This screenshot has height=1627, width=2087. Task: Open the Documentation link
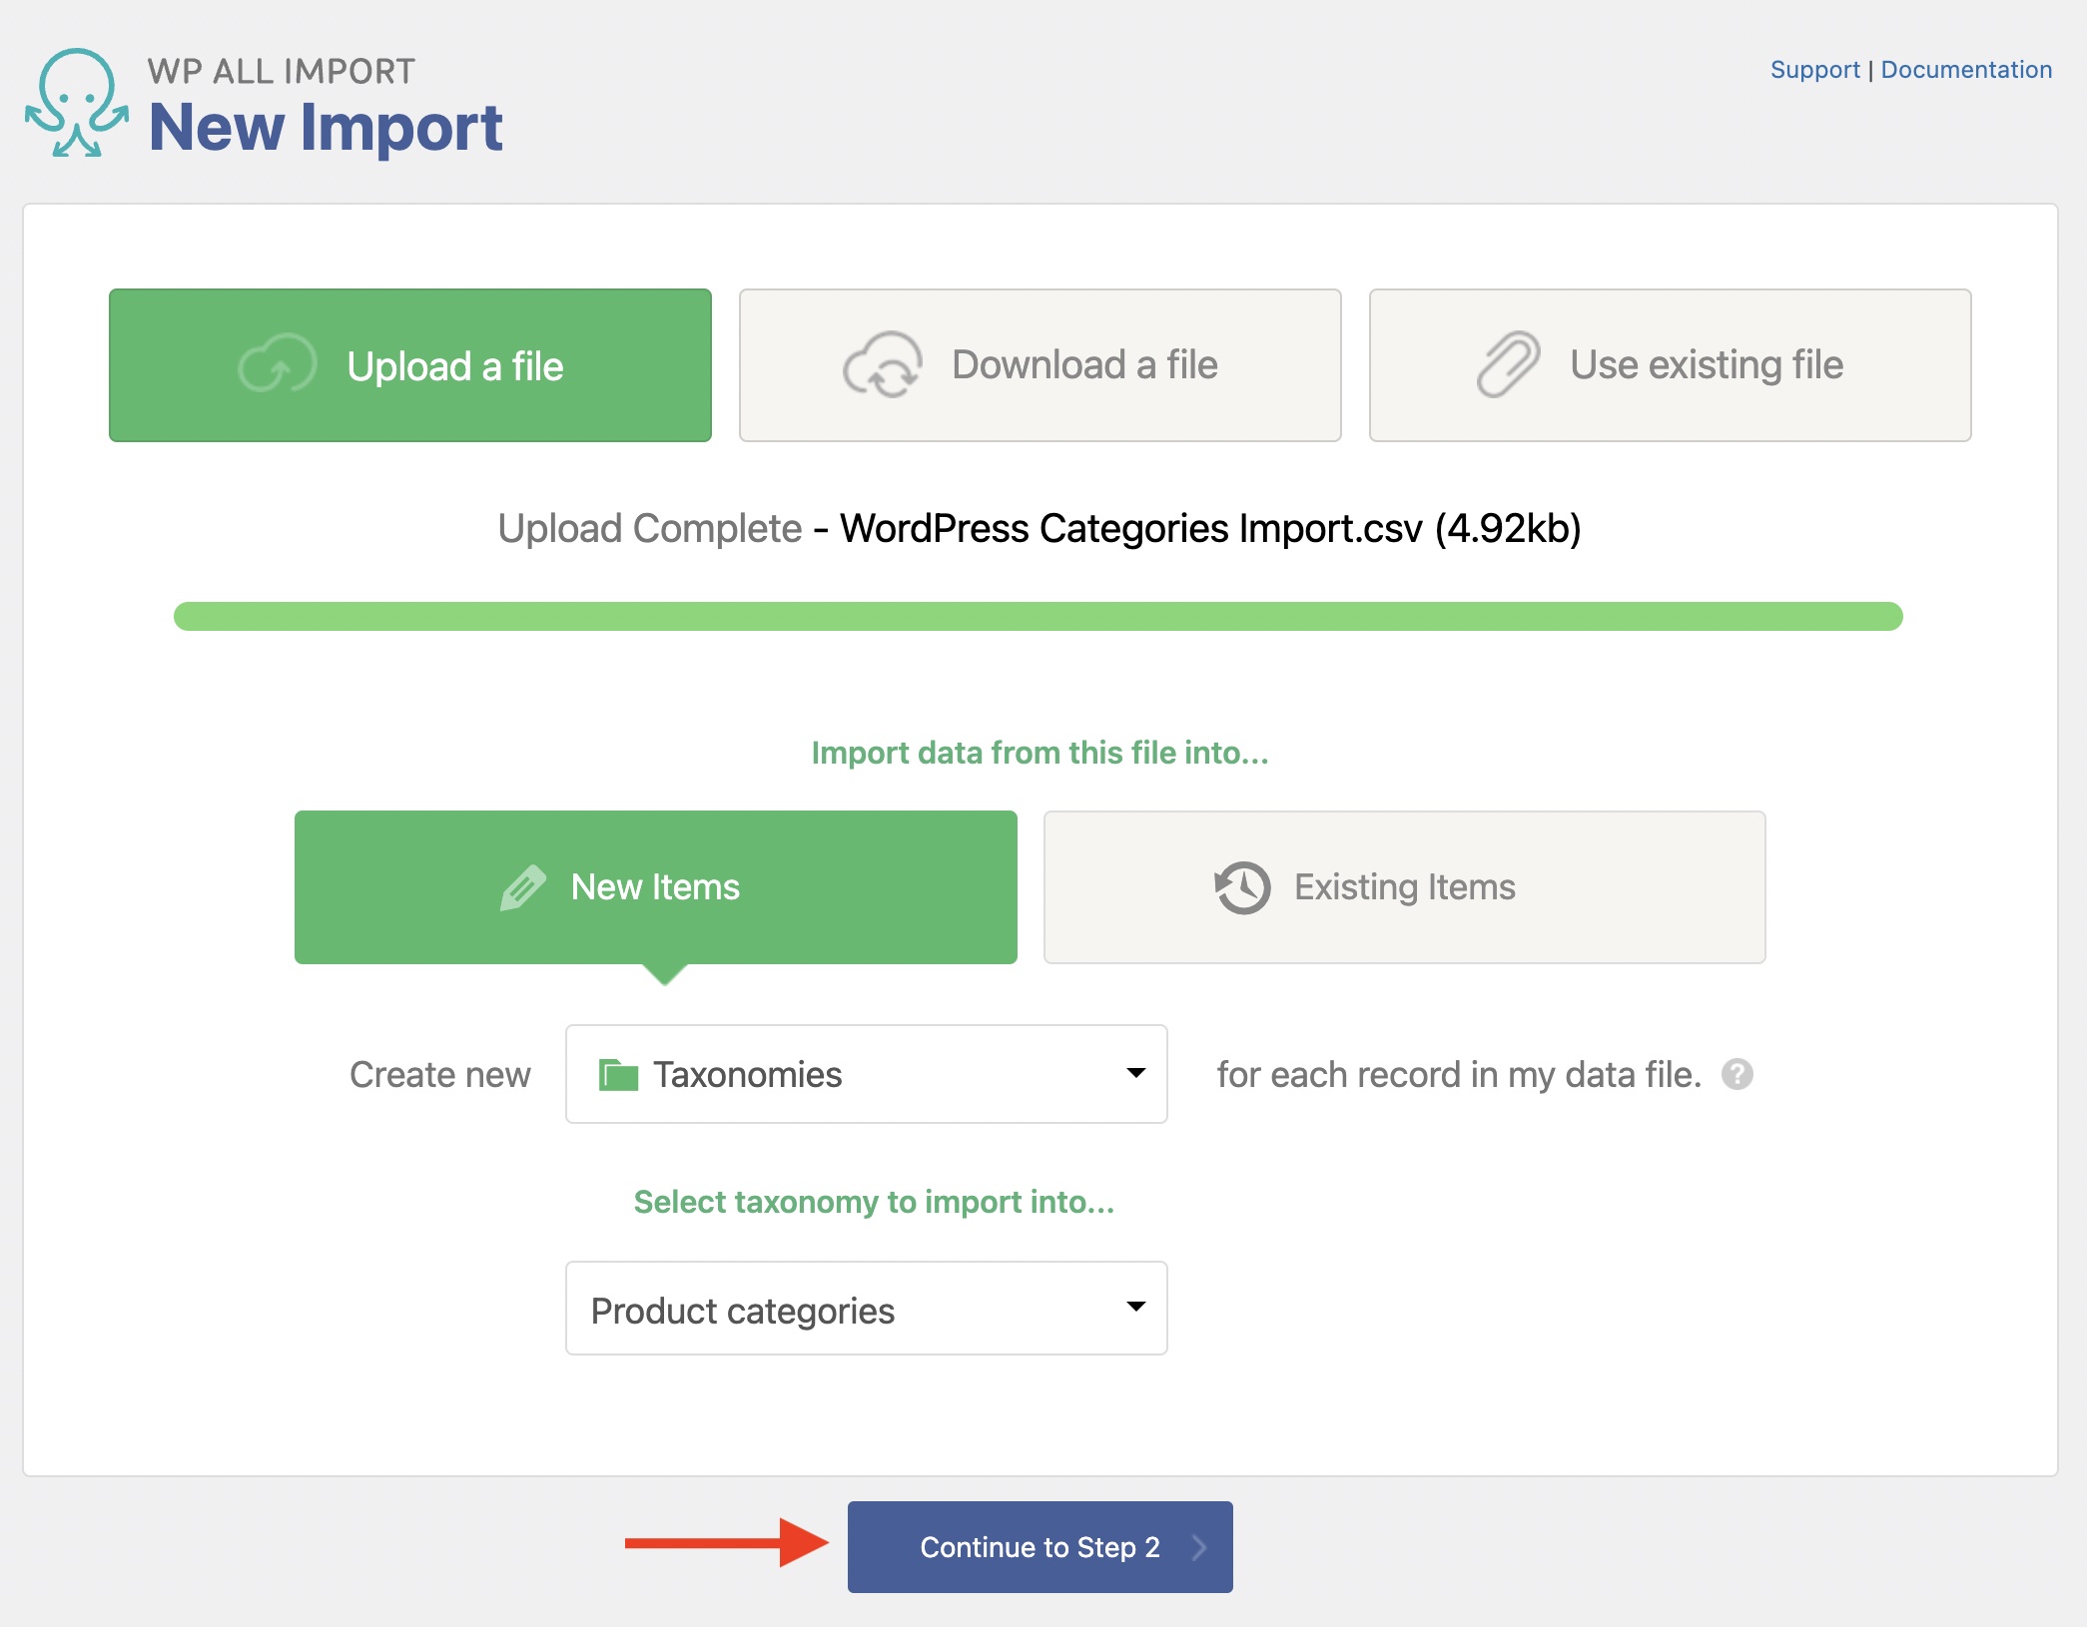1965,70
